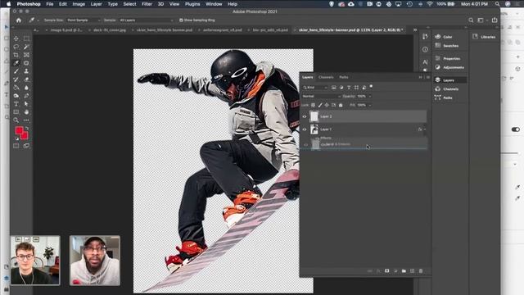Open the Edit Toolbar ellipsis menu
The width and height of the screenshot is (524, 295).
[x=26, y=120]
